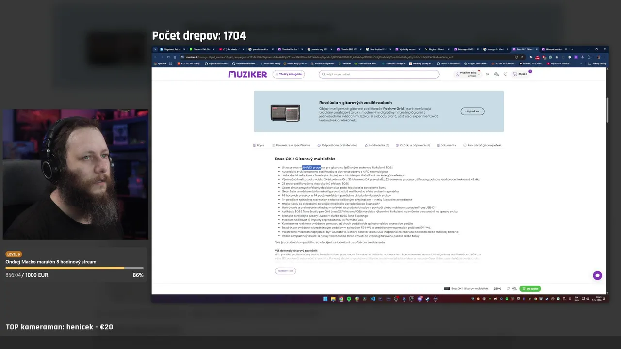Open the Positive Grid amplifier banner image

[285, 112]
